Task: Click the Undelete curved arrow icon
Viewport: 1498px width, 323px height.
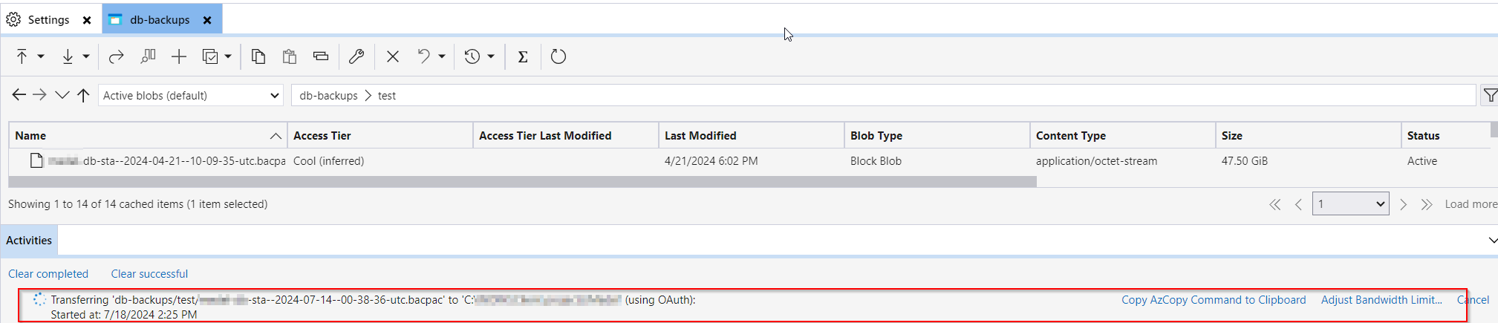Action: (424, 56)
